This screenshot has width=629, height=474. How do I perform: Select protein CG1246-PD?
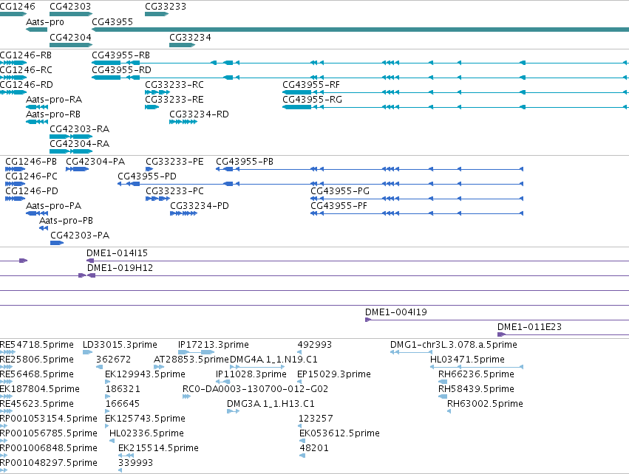click(x=32, y=191)
